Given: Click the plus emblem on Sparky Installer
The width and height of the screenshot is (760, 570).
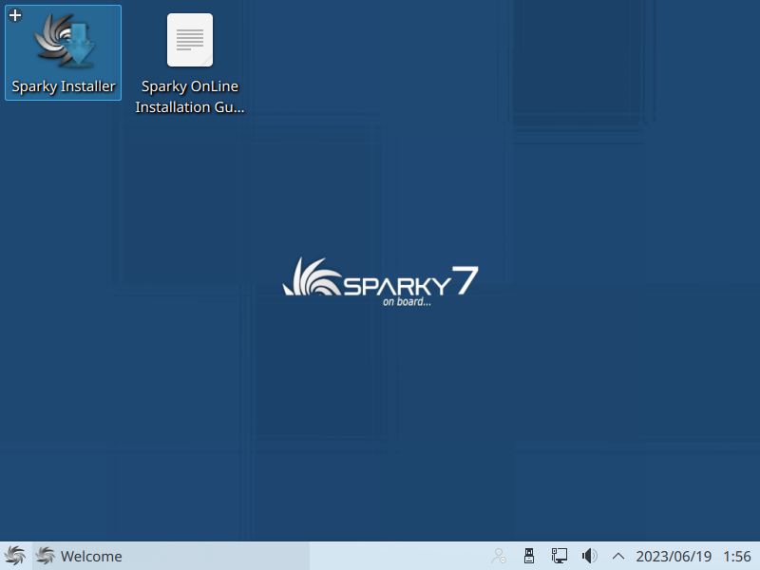Looking at the screenshot, I should tap(15, 15).
